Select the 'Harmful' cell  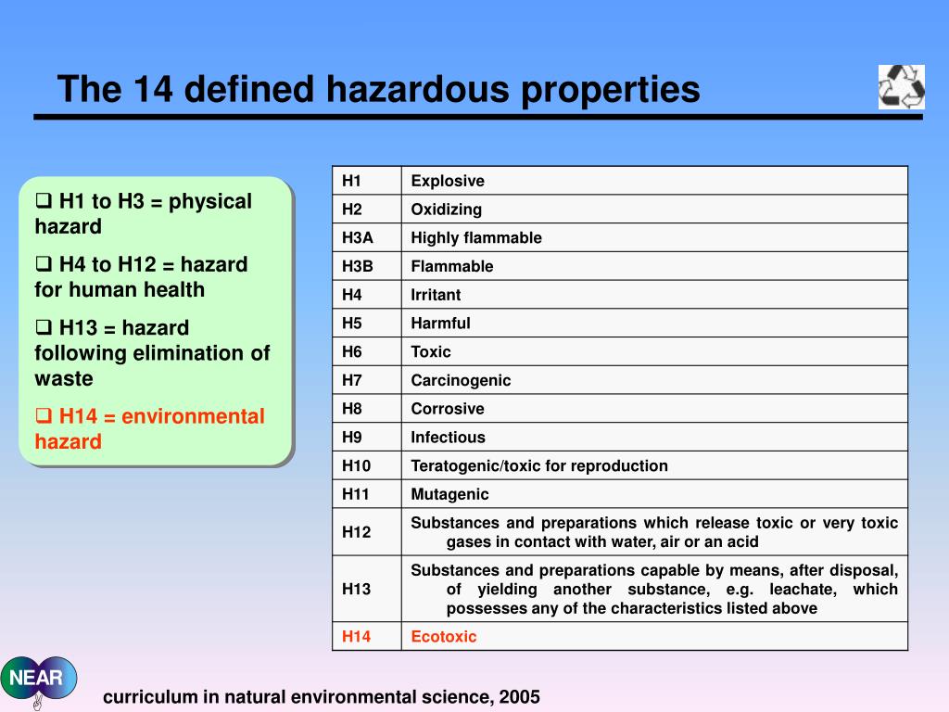654,323
